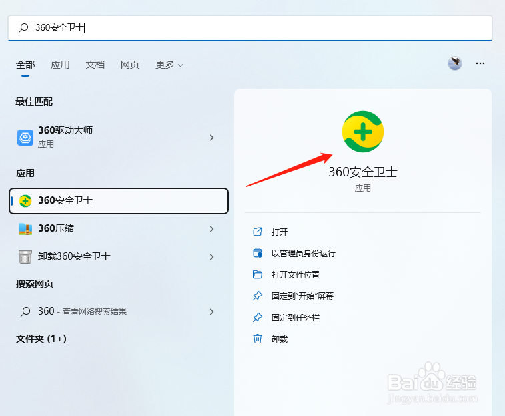
Task: Expand the 360压缩 chevron arrow
Action: tap(211, 229)
